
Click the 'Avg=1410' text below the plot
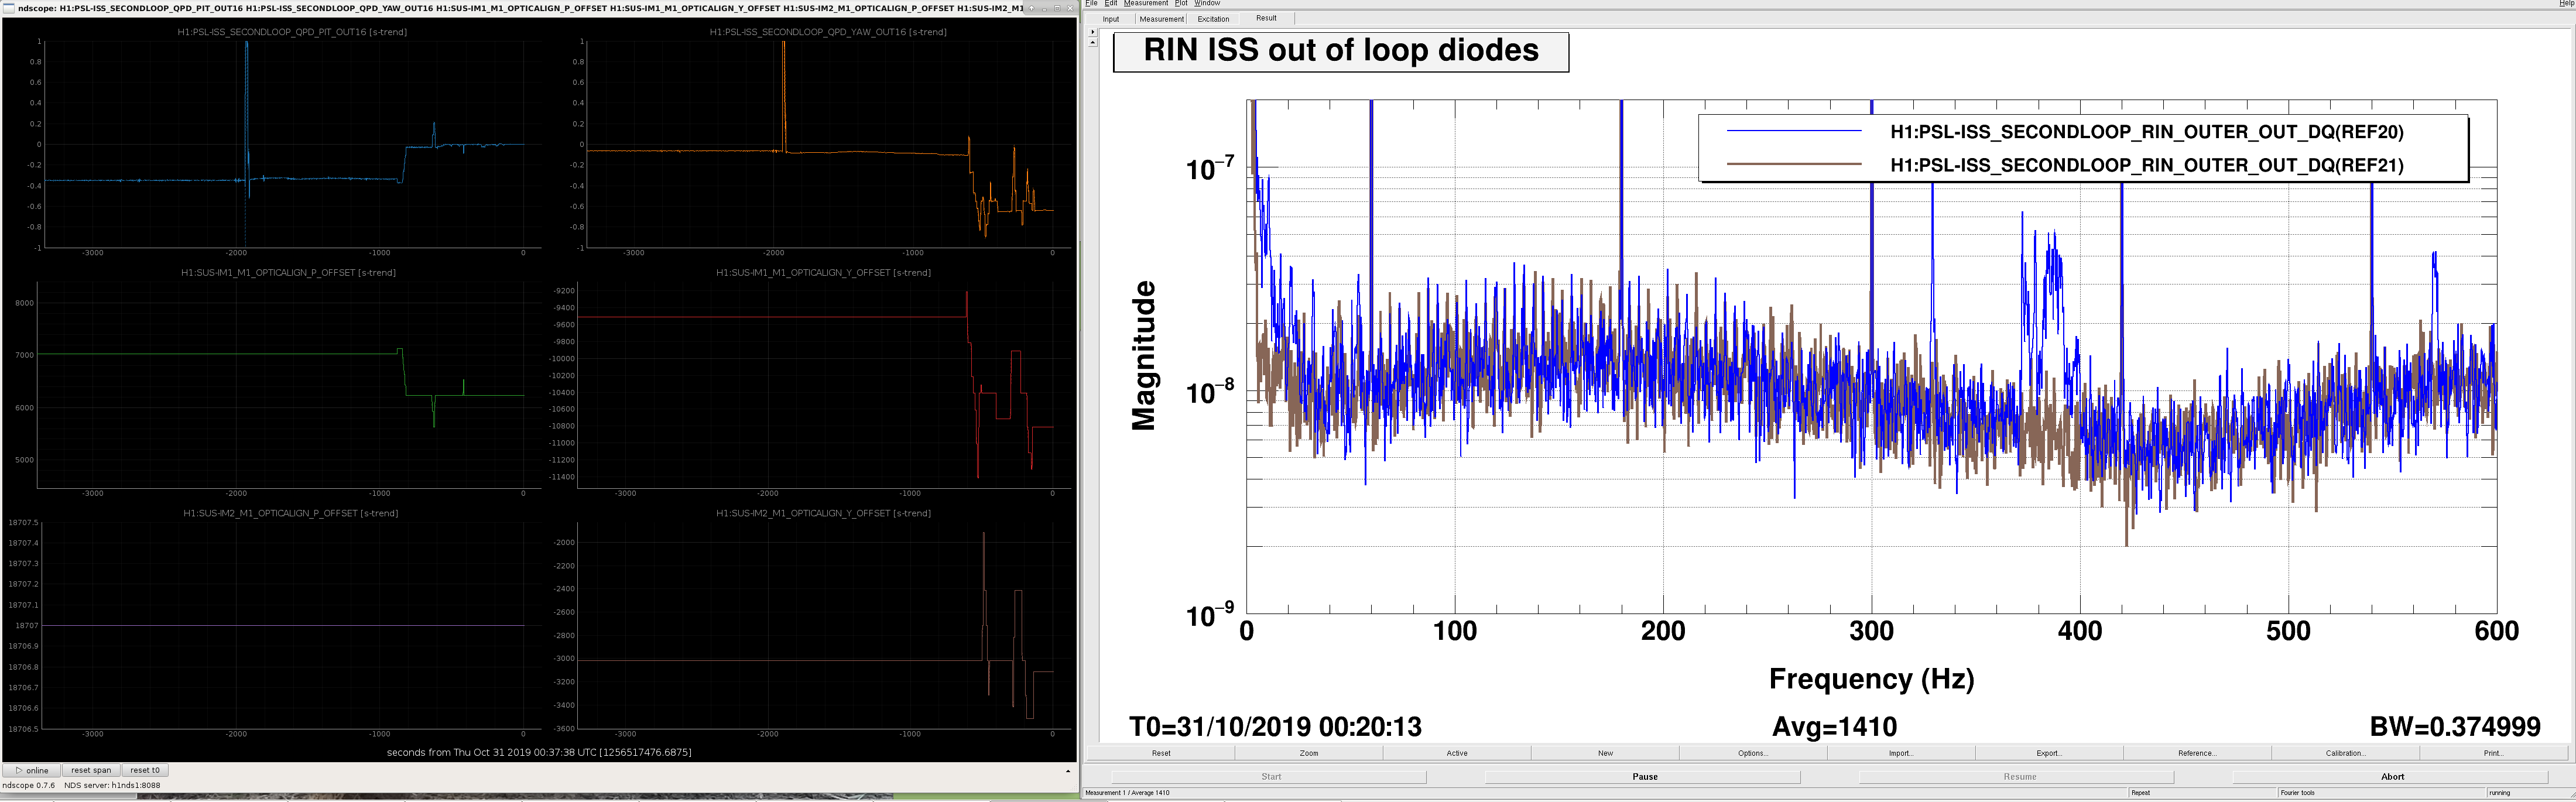click(1834, 727)
